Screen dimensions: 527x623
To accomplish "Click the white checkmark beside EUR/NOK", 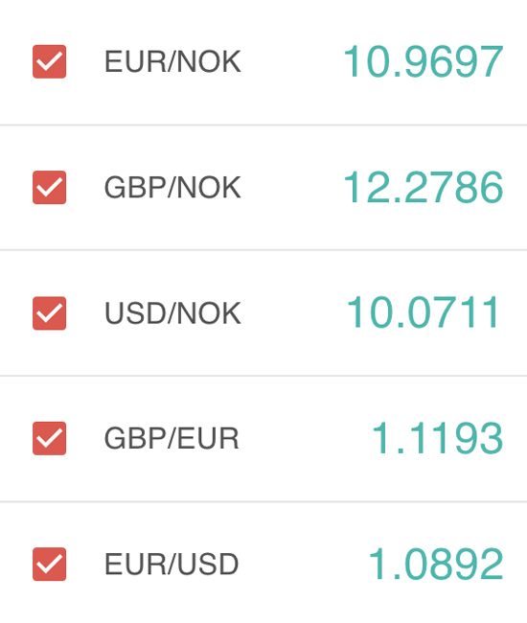I will [49, 61].
